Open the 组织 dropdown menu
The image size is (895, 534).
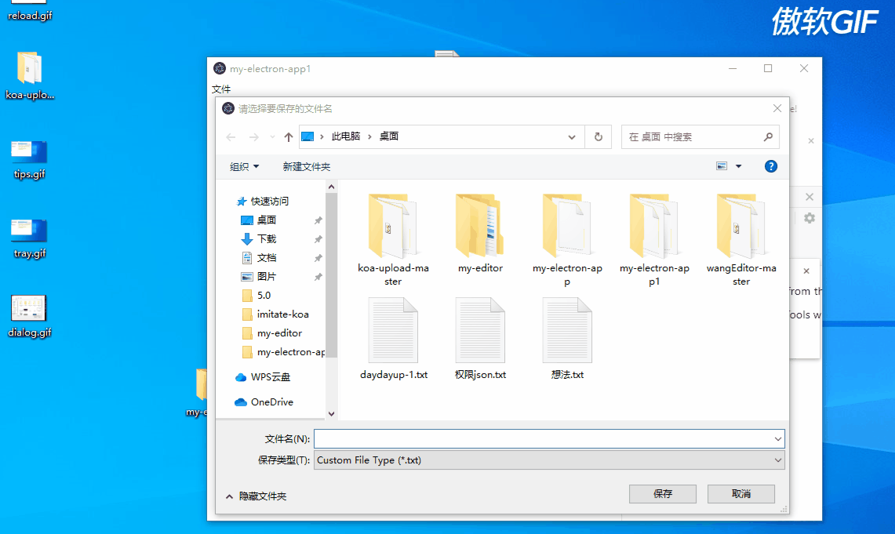[x=242, y=166]
